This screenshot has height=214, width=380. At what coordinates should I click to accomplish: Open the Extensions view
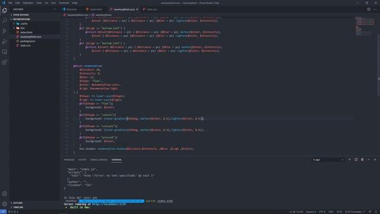point(4,62)
